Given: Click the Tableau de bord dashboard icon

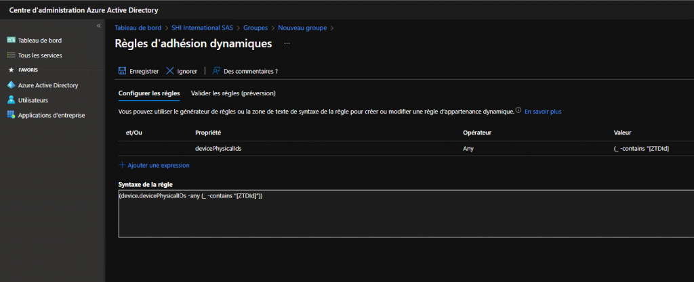Looking at the screenshot, I should tap(11, 40).
